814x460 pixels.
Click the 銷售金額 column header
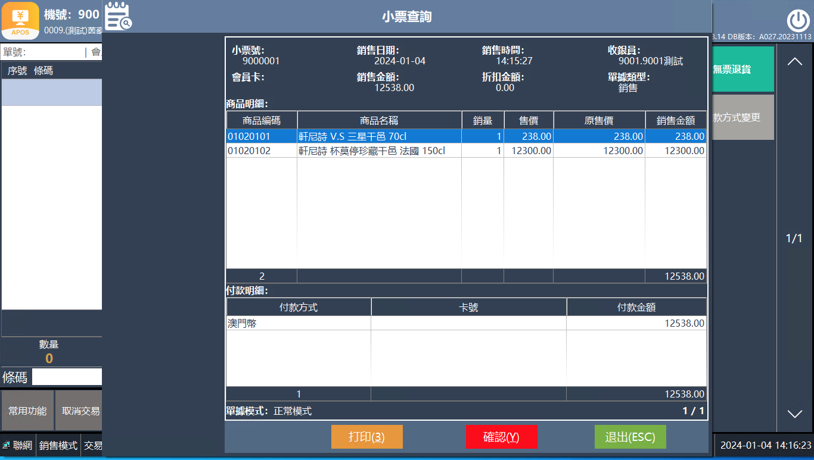click(675, 120)
